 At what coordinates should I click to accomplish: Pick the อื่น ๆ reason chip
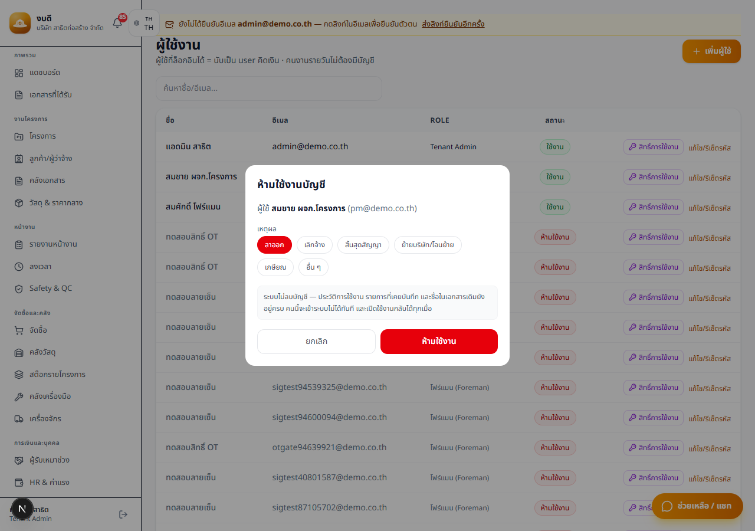point(313,267)
